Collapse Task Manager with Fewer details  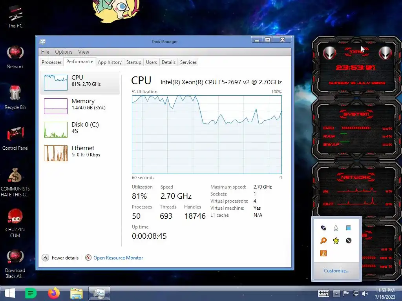tap(60, 258)
